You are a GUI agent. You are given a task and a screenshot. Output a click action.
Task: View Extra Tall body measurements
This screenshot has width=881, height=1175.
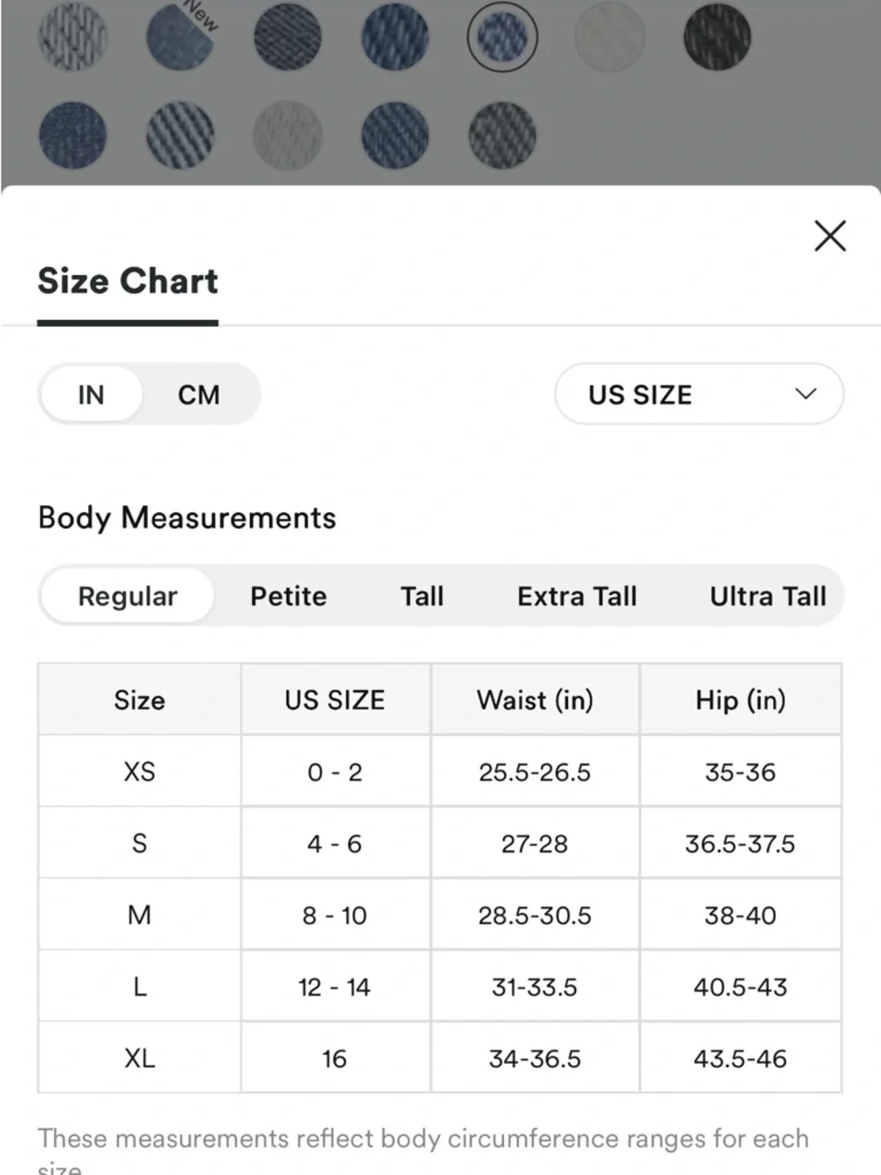click(576, 596)
